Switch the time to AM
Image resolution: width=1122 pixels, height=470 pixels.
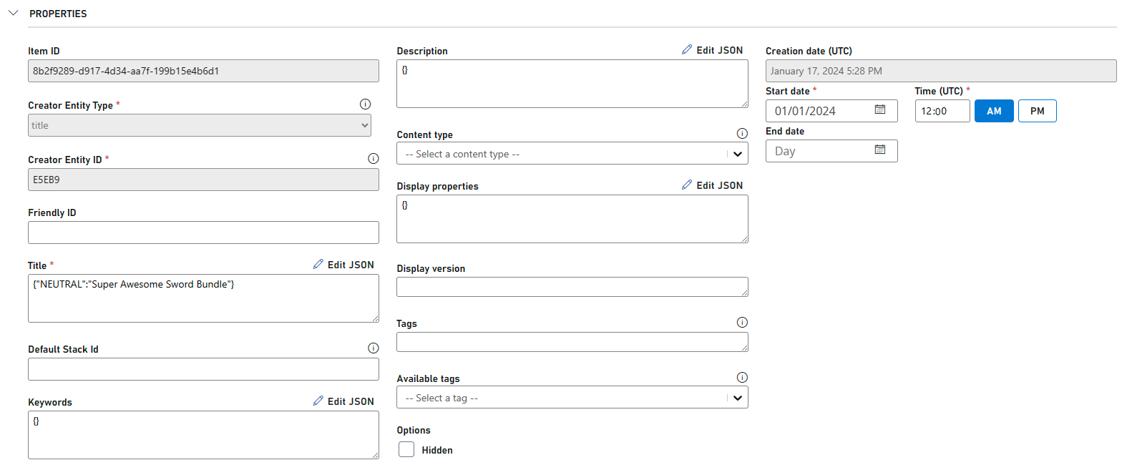pos(994,111)
